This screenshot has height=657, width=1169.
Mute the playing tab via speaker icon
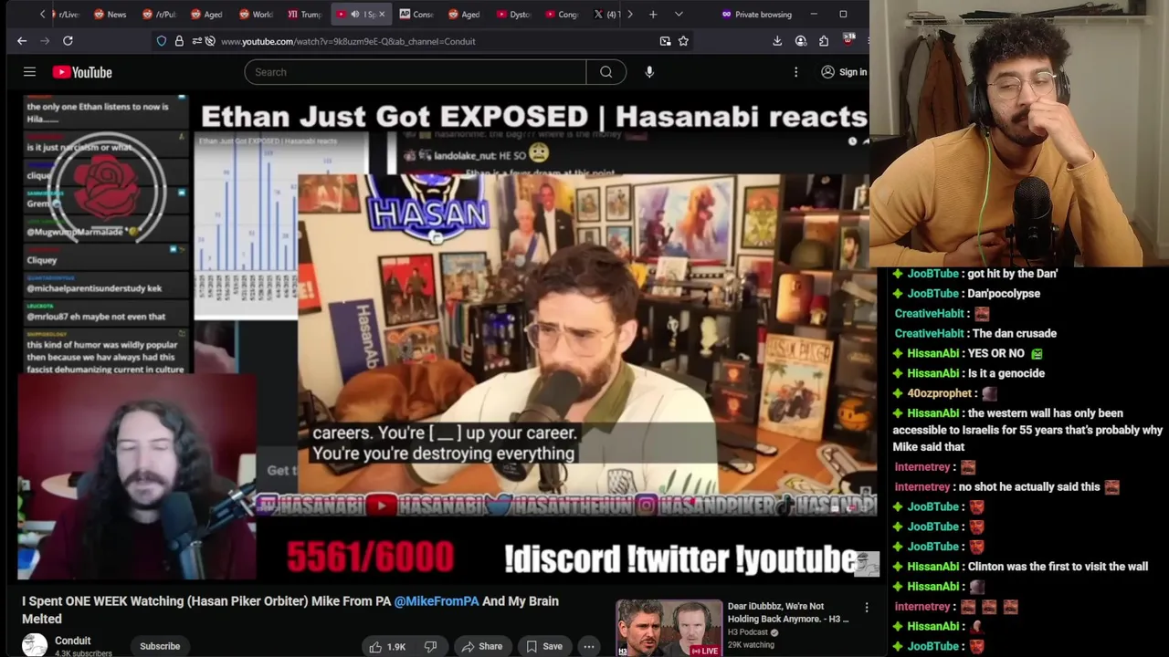click(x=355, y=15)
